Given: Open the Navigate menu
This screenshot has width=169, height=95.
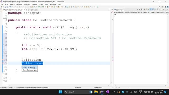Looking at the screenshot, I should coord(27,4).
